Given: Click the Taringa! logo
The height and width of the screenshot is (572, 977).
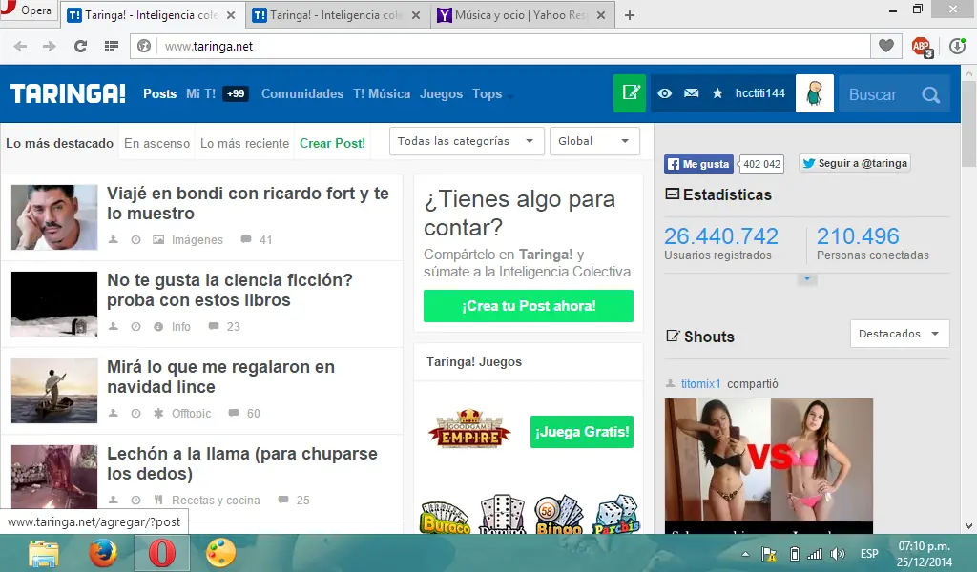Looking at the screenshot, I should point(68,93).
